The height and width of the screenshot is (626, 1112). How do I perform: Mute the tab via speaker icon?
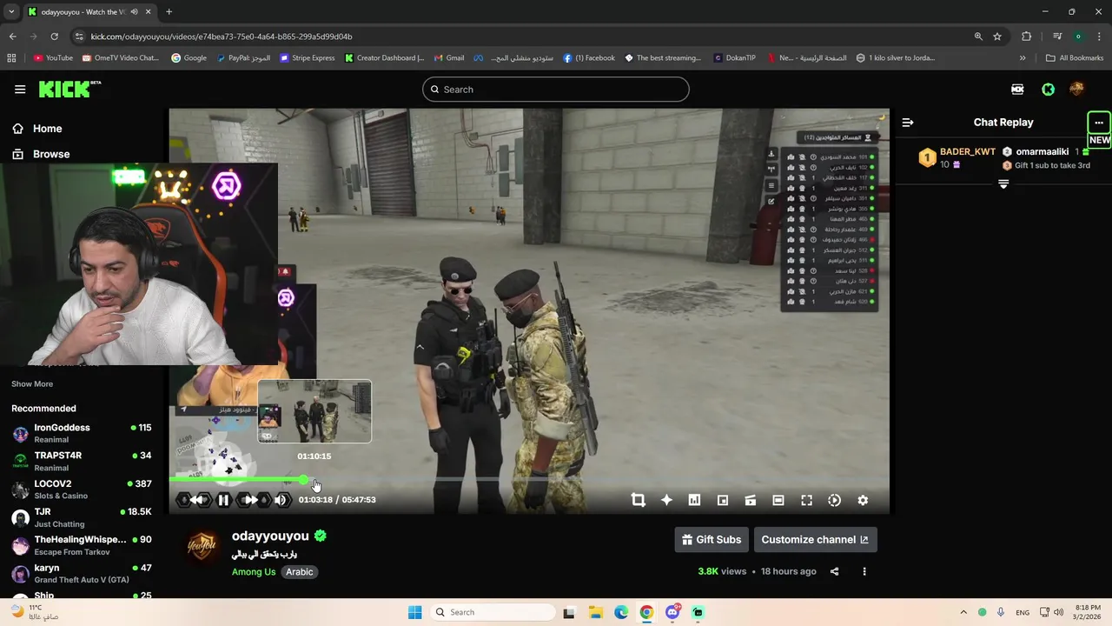tap(134, 12)
